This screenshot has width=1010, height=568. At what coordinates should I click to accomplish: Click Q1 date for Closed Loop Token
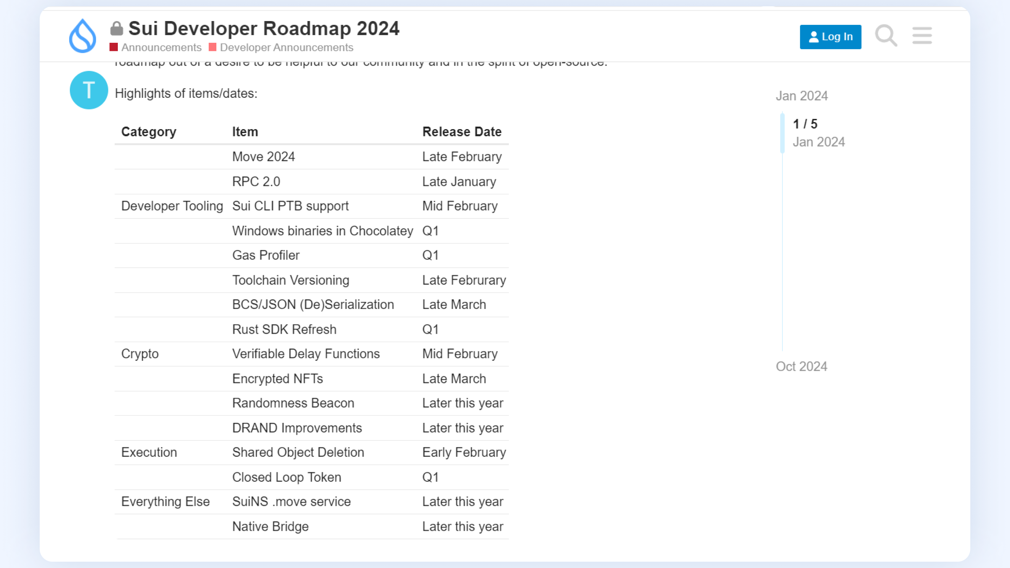[430, 478]
